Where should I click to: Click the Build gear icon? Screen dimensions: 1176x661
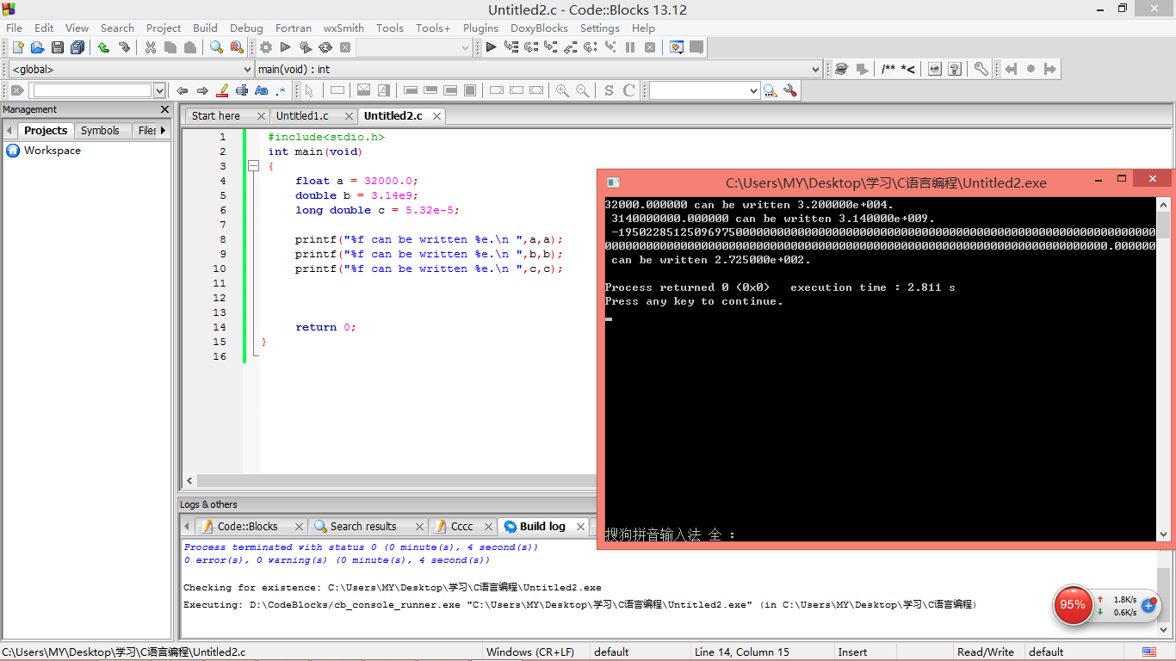pyautogui.click(x=266, y=47)
